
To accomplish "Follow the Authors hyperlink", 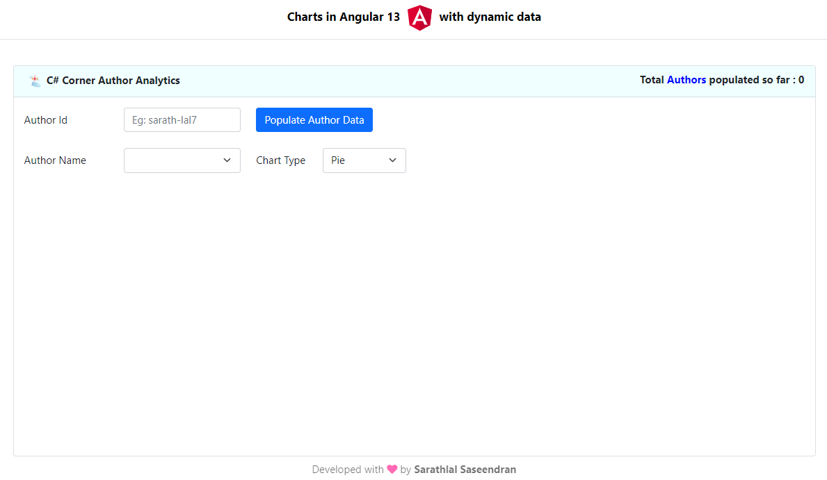I will click(687, 79).
